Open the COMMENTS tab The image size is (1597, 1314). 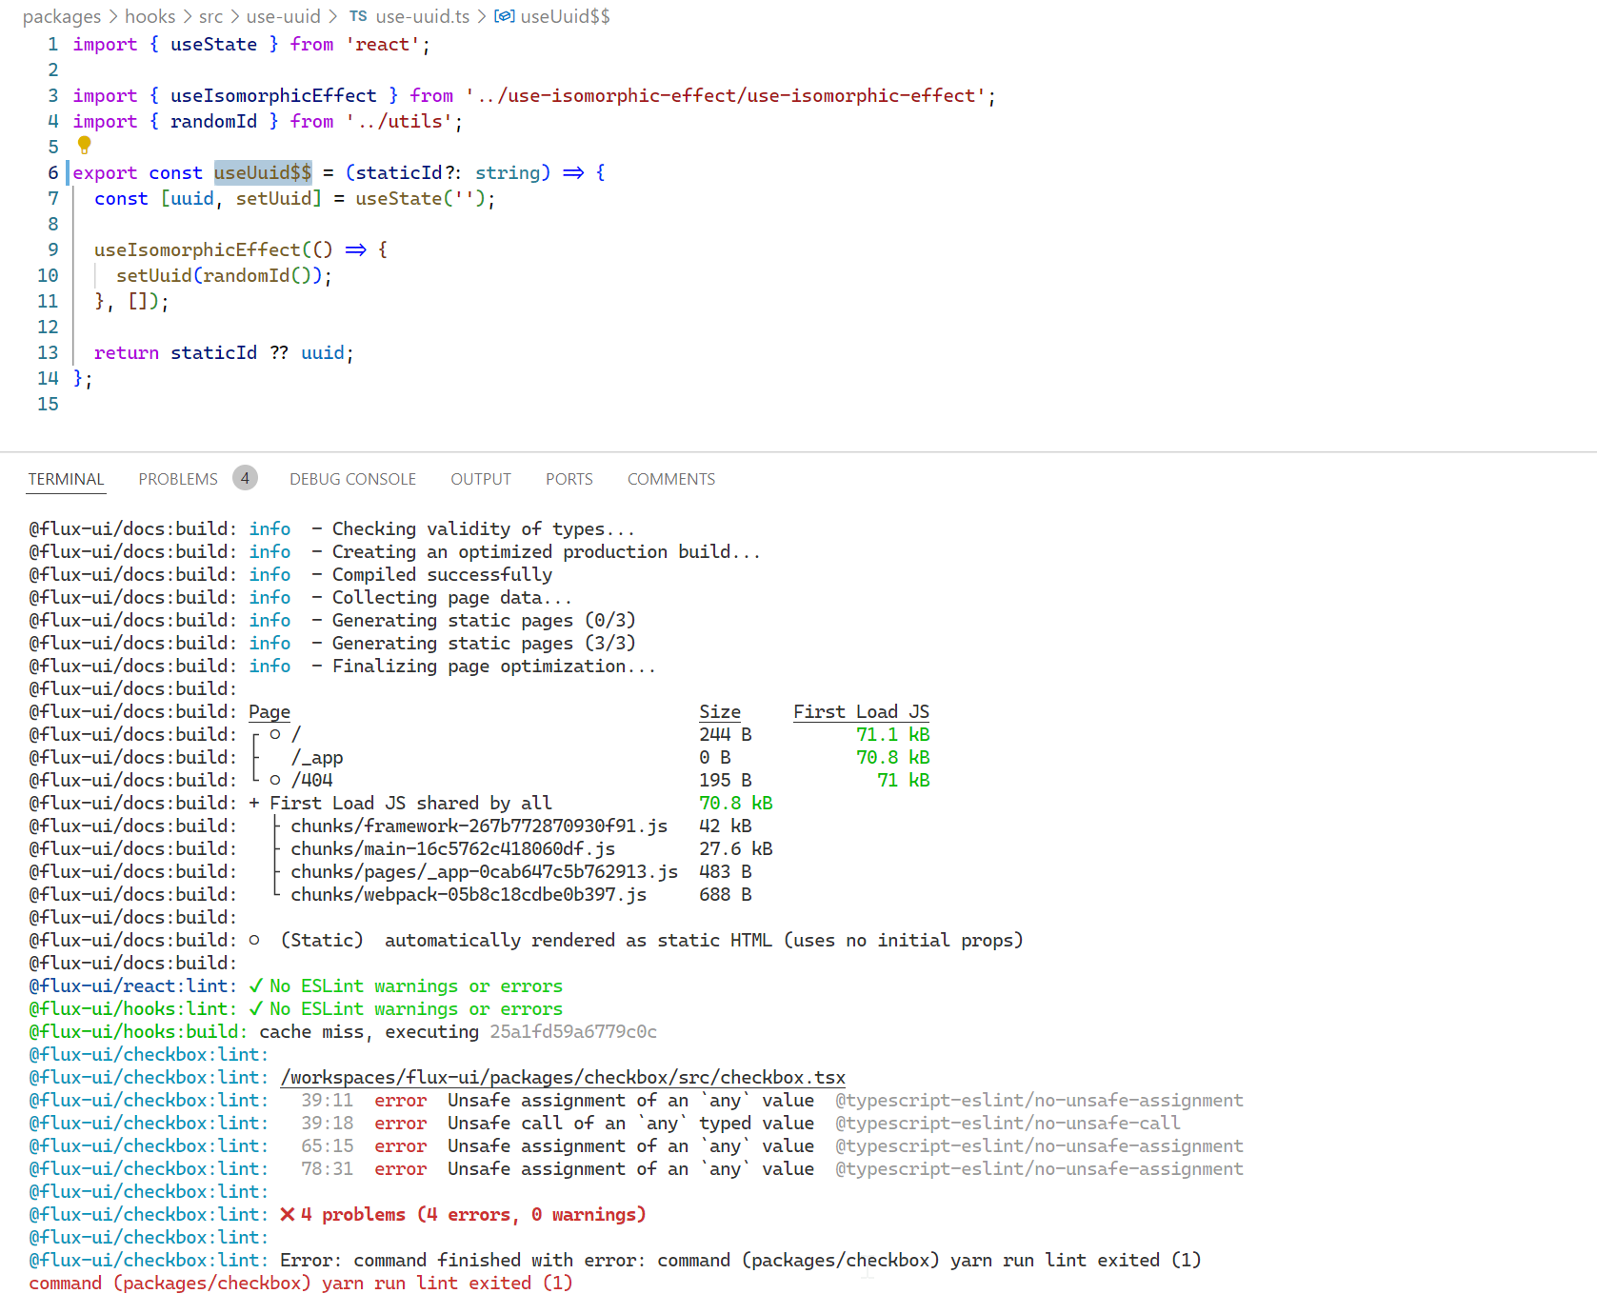pos(670,479)
